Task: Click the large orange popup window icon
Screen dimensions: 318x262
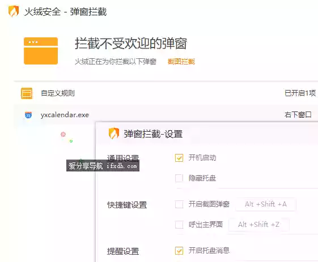Action: [41, 51]
